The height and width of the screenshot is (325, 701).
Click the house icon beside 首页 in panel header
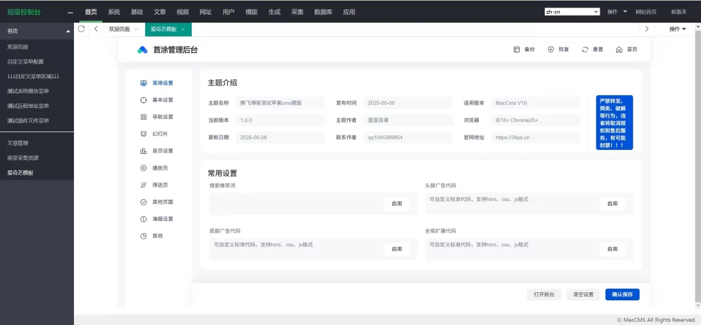[619, 50]
